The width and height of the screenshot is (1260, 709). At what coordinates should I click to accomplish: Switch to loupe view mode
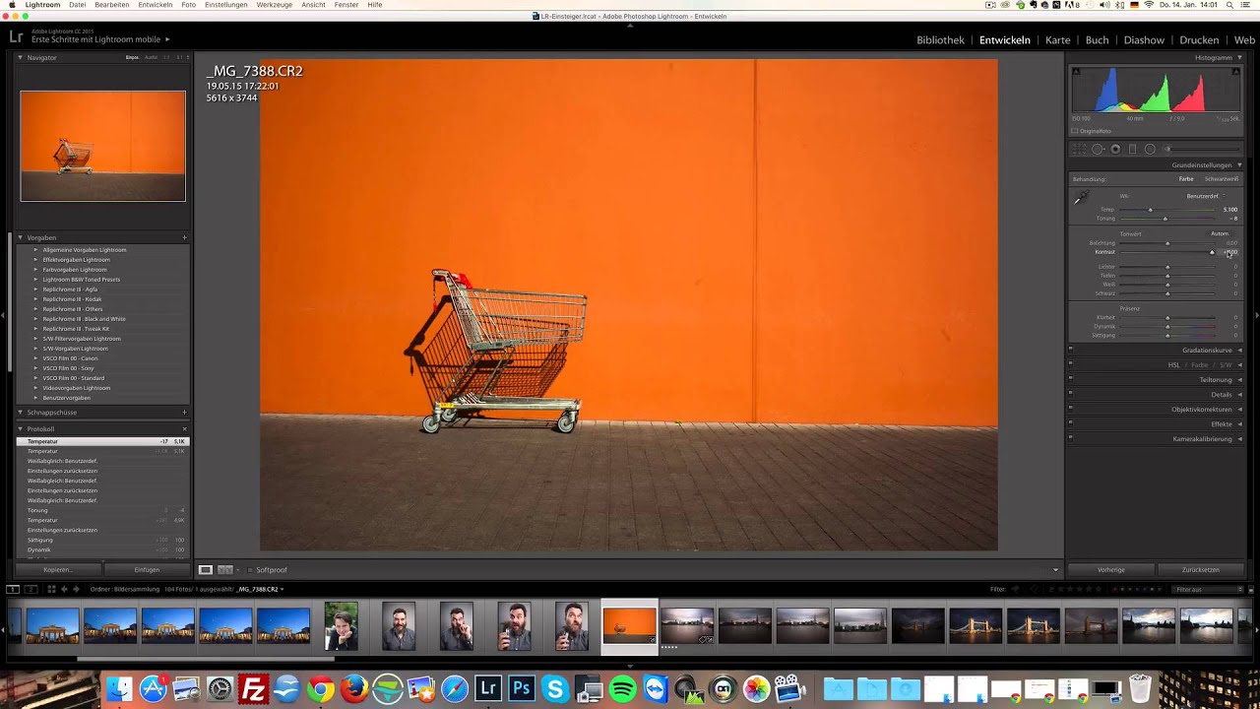206,570
